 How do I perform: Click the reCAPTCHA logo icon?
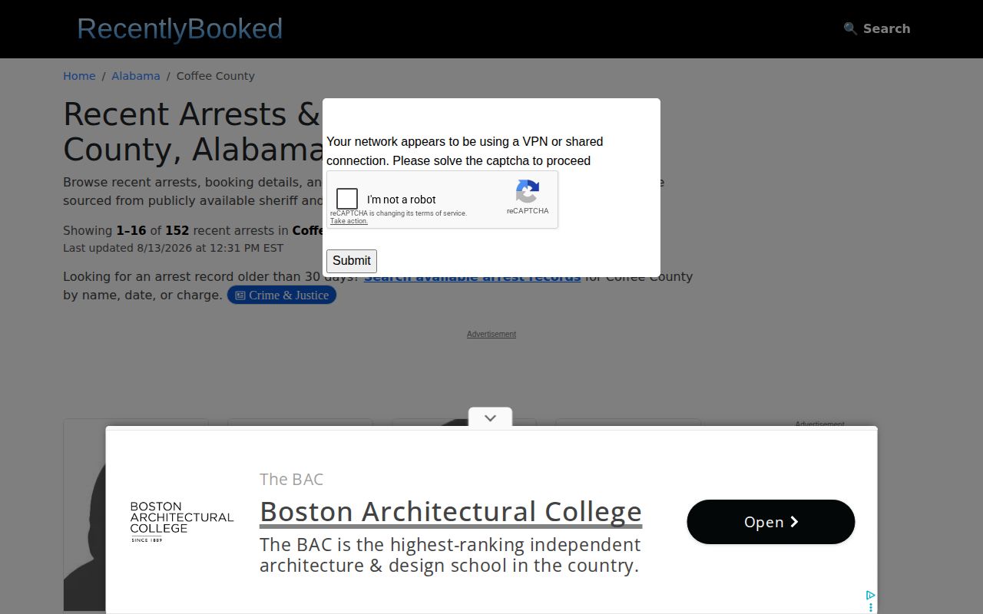pos(528,192)
